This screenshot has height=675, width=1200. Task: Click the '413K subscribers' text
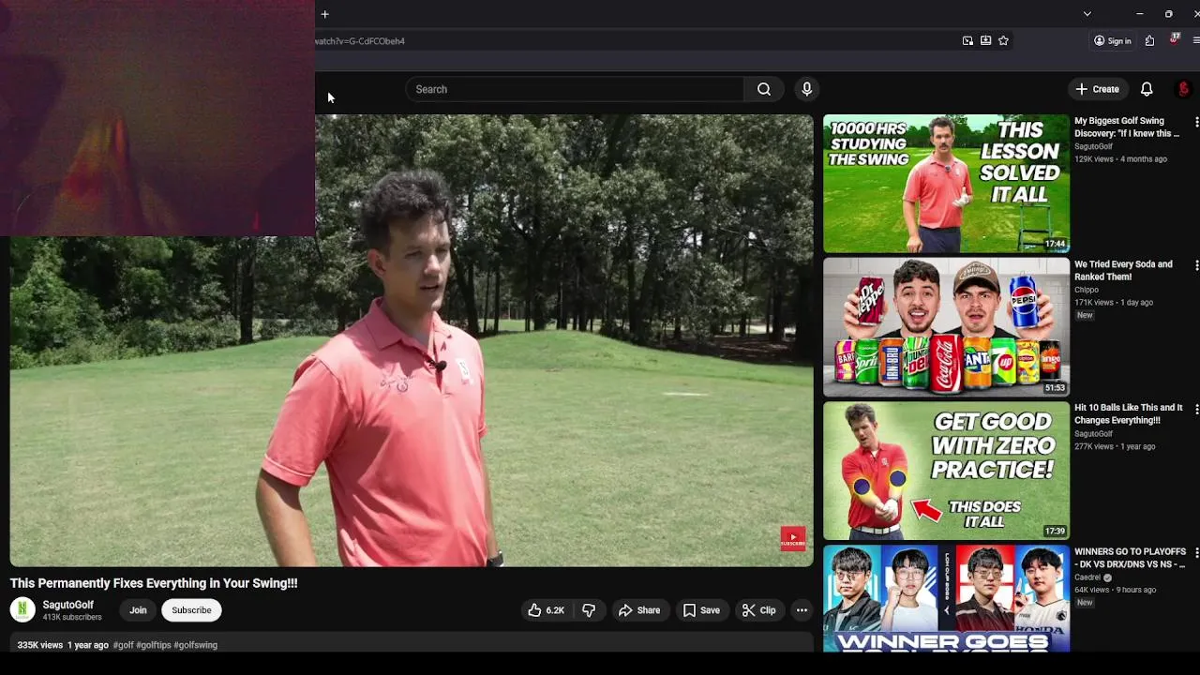72,618
